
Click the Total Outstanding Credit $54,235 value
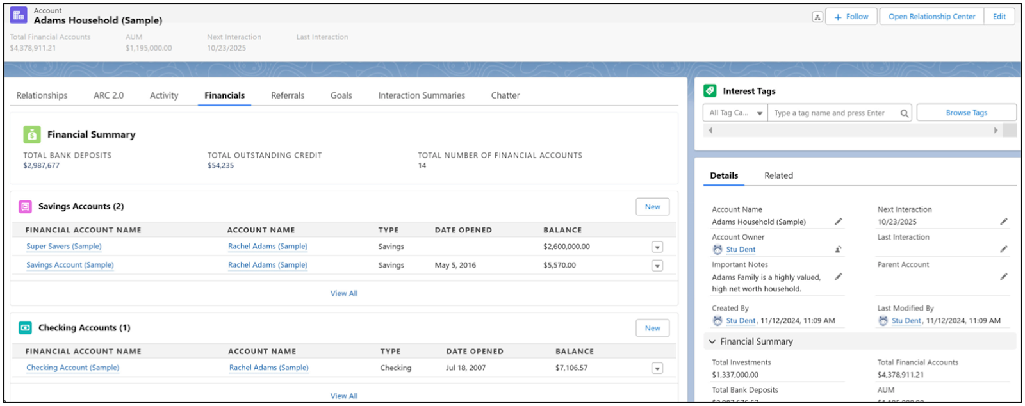[x=221, y=165]
